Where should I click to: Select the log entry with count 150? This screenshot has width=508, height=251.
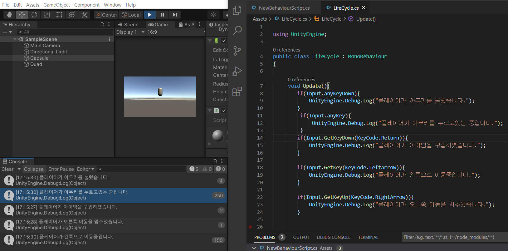click(114, 240)
